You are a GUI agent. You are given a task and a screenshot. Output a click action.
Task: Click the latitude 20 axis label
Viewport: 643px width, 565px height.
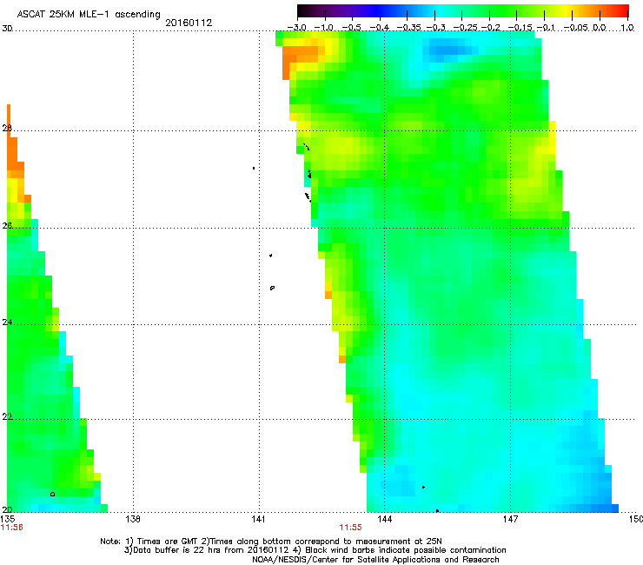(x=7, y=509)
